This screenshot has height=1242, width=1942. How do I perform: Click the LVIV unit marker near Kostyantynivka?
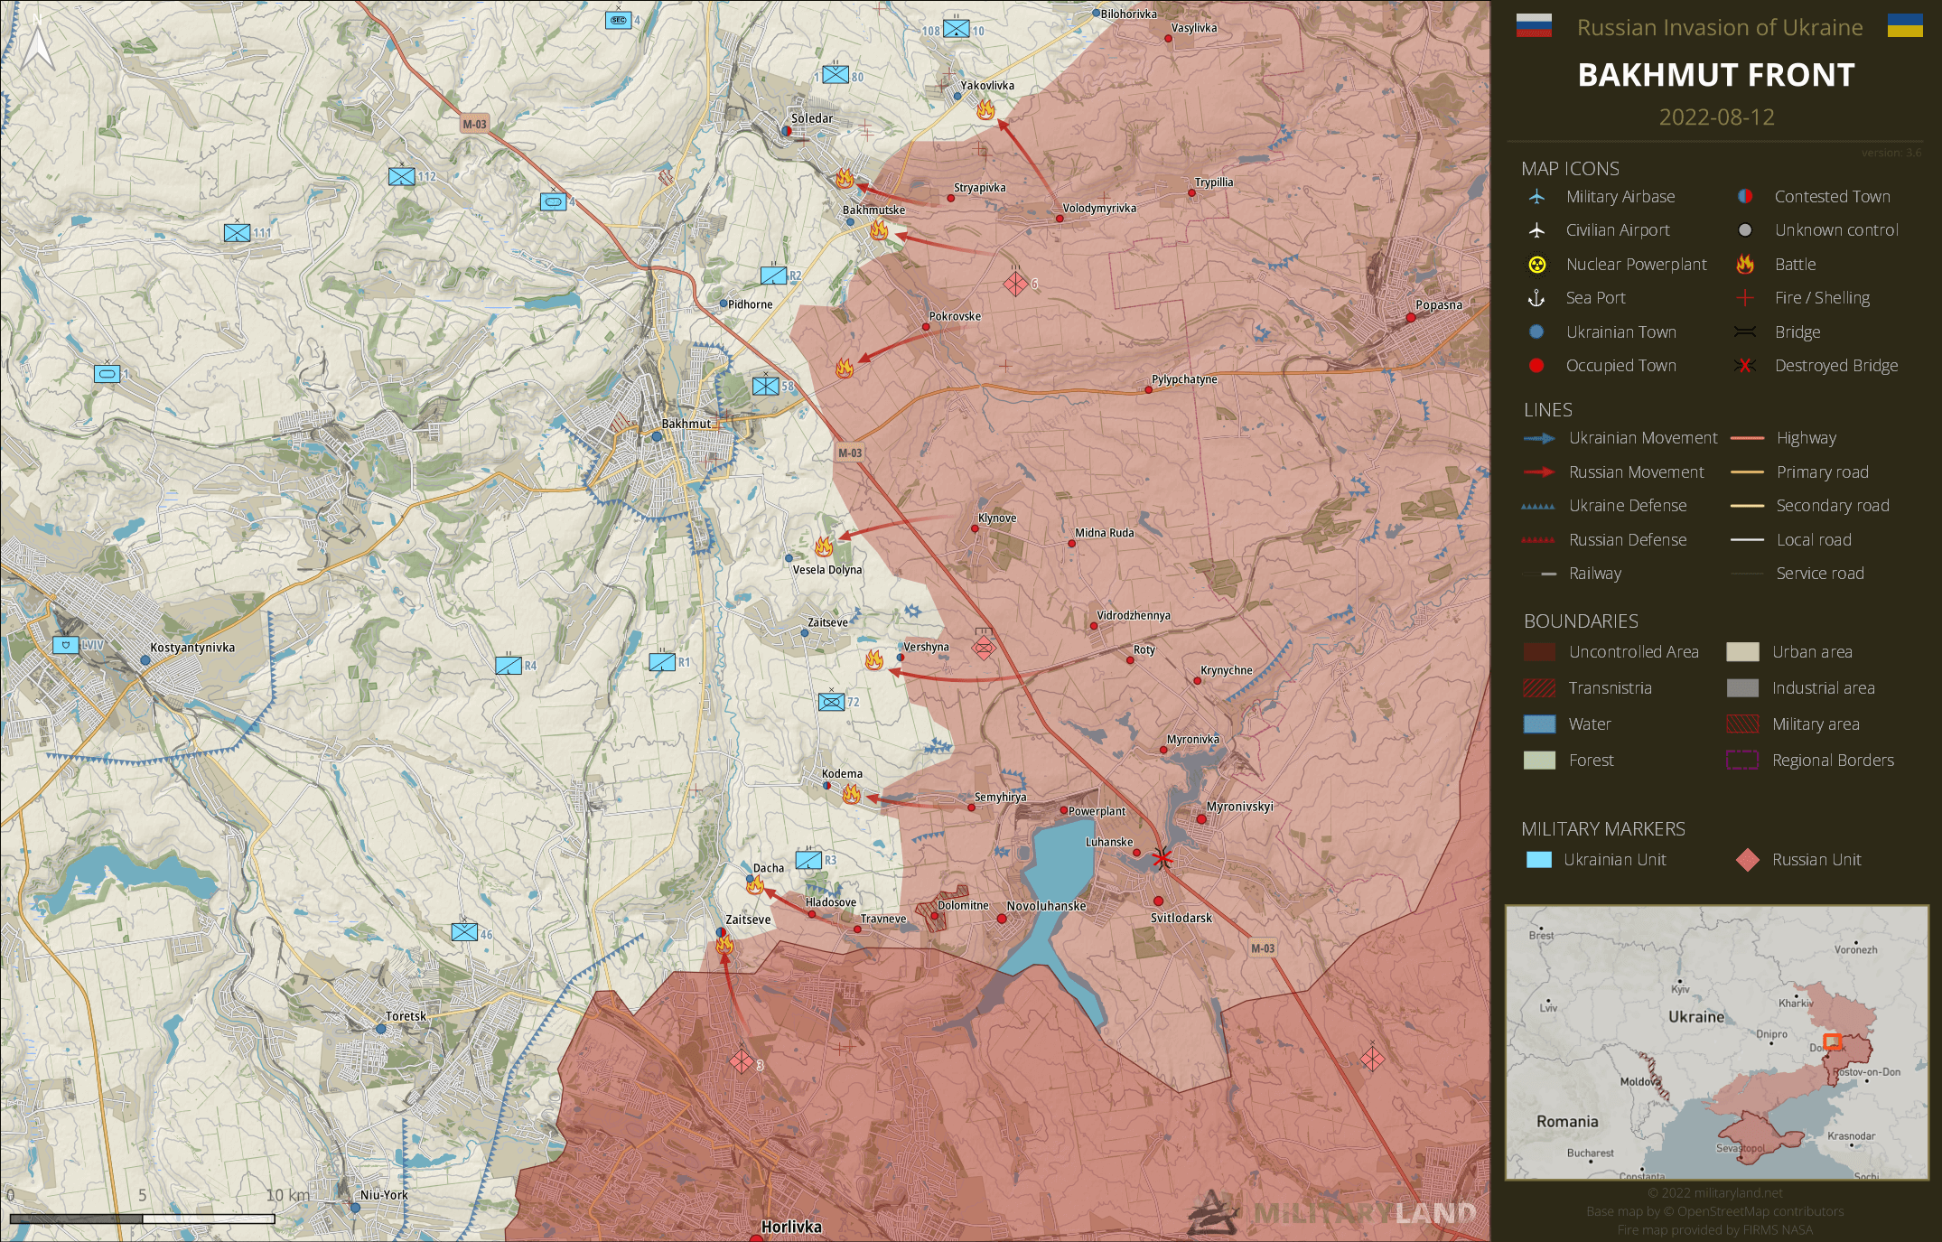pyautogui.click(x=66, y=645)
